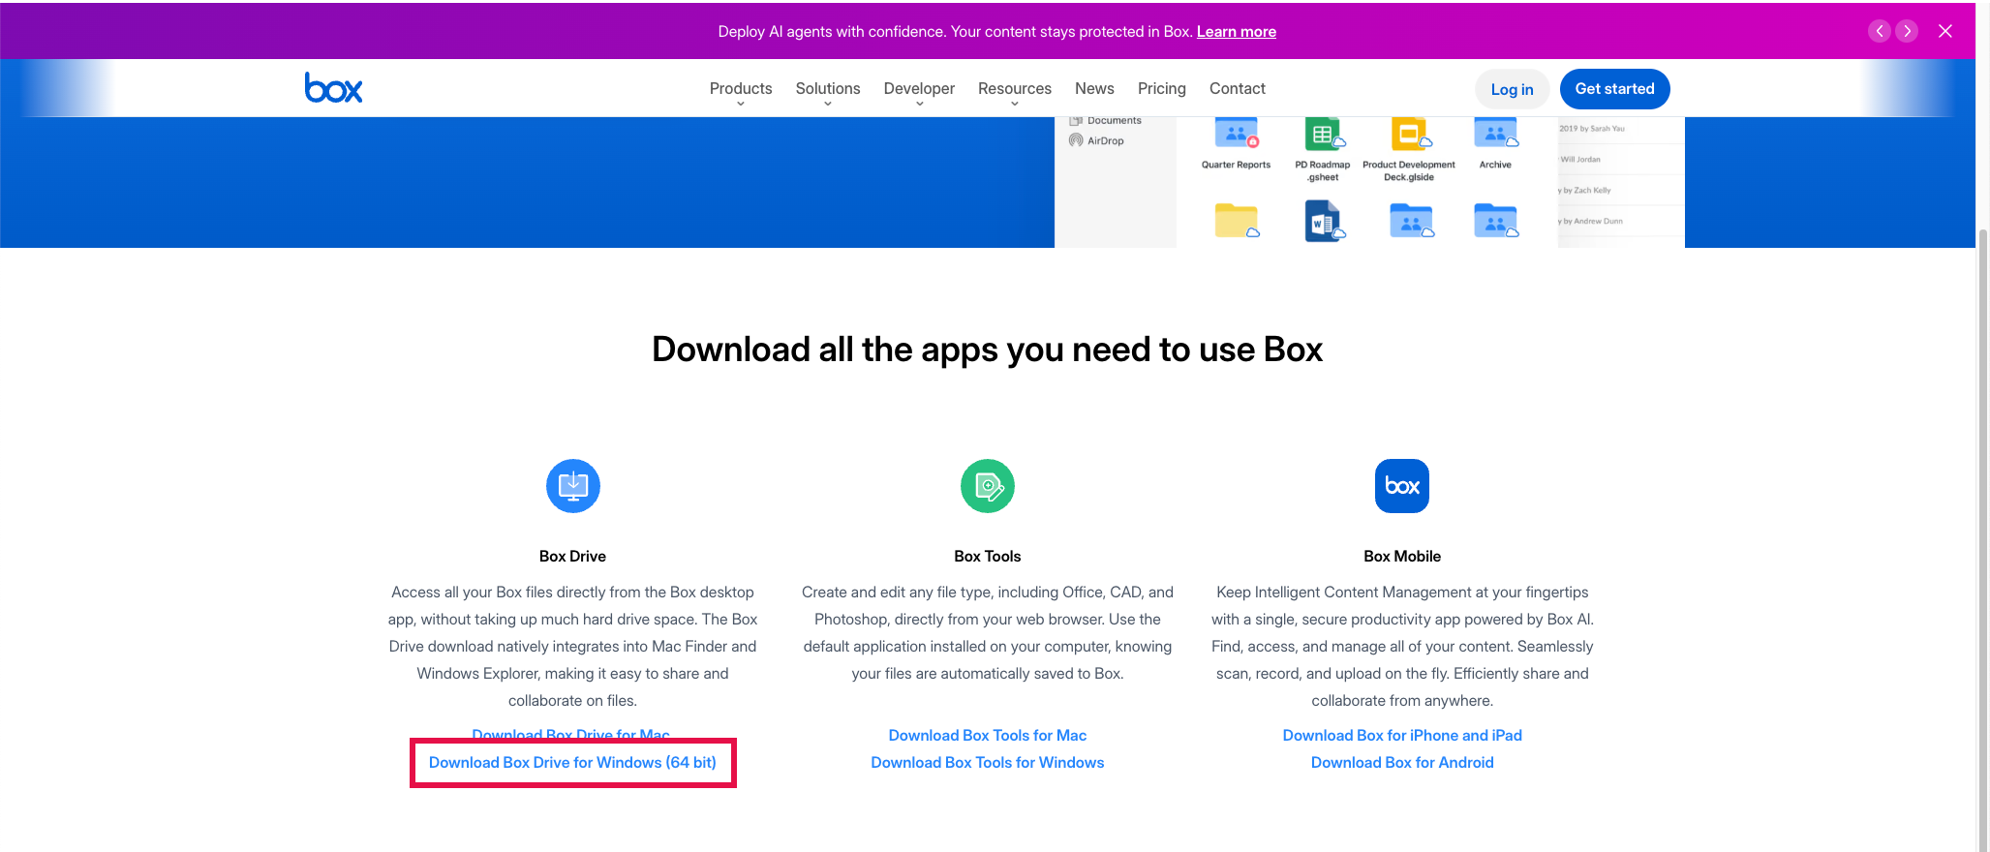Click the yellow folder icon in preview
Screen dimensions: 1990x852
point(1237,221)
